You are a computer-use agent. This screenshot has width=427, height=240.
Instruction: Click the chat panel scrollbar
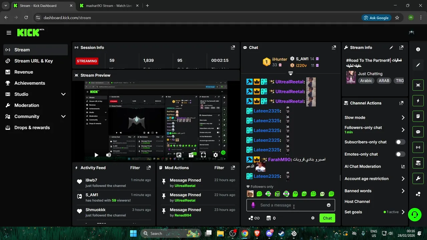click(x=340, y=178)
